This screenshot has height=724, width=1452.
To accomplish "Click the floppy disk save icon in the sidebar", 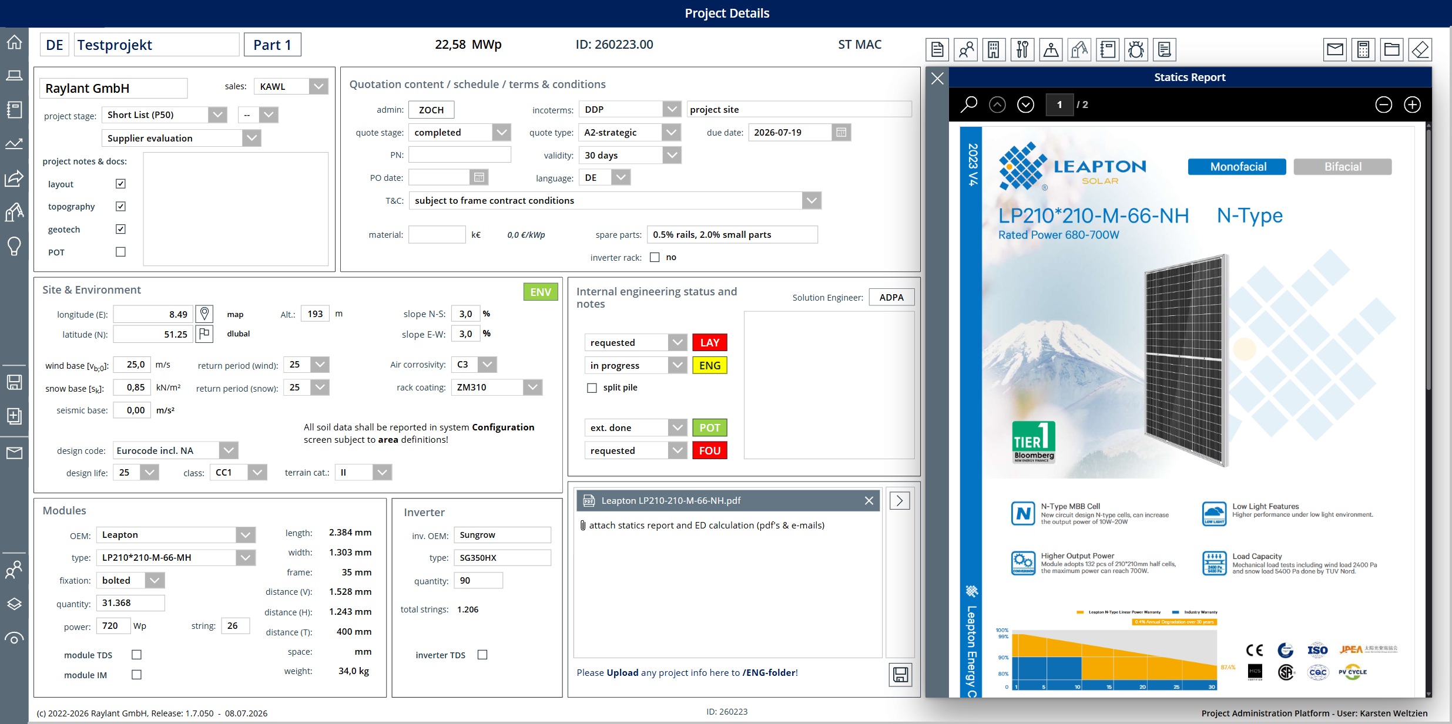I will pyautogui.click(x=14, y=382).
